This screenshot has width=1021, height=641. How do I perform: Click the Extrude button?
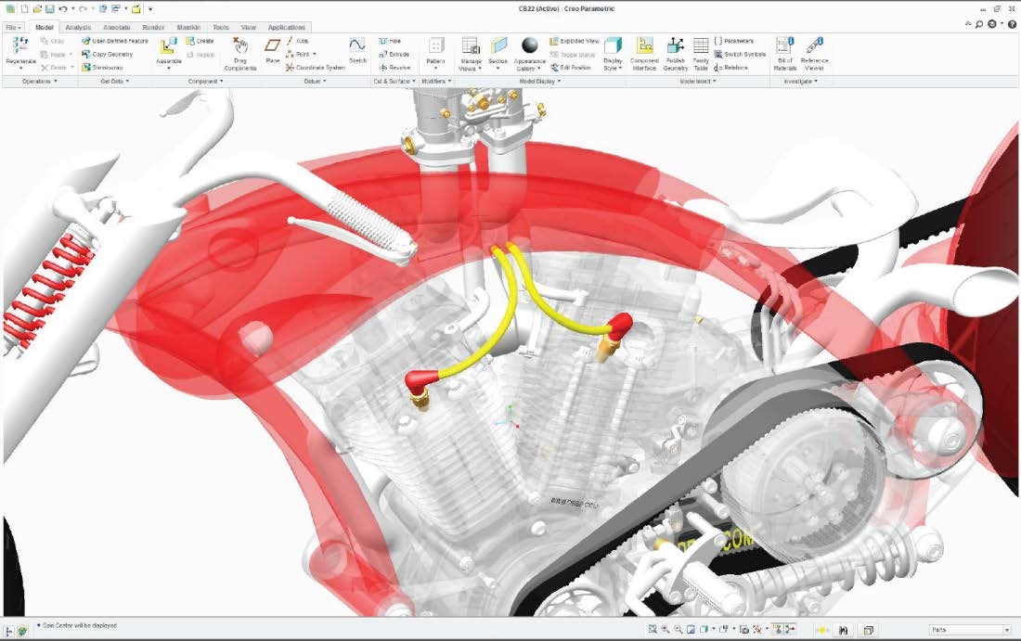click(394, 55)
